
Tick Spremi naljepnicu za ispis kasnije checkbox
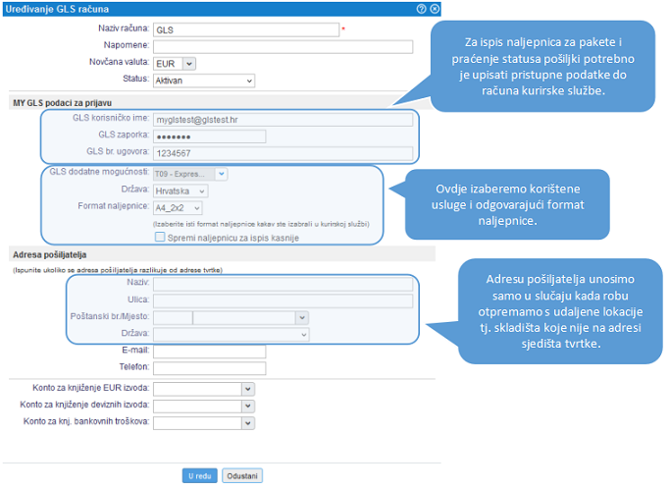pos(160,237)
